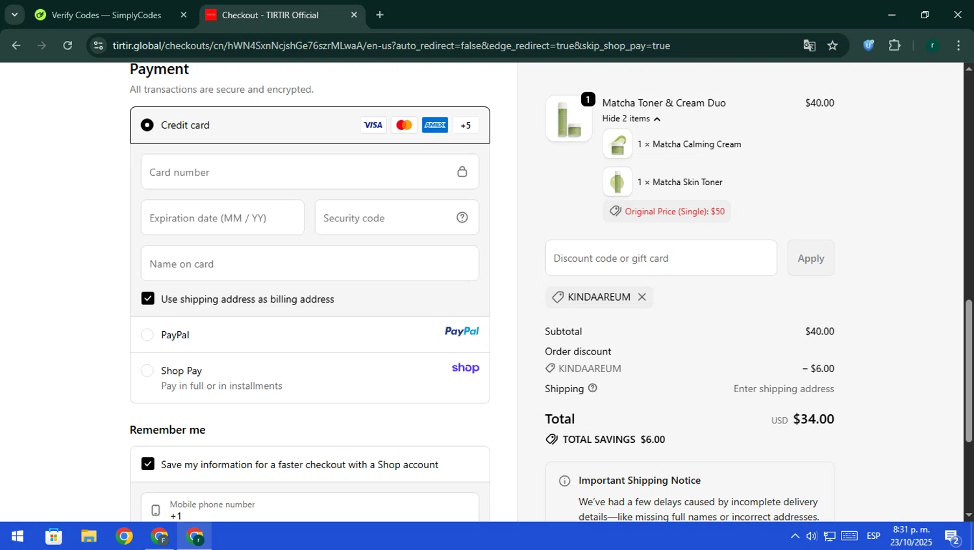Image resolution: width=974 pixels, height=550 pixels.
Task: Reload the checkout page
Action: [x=68, y=45]
